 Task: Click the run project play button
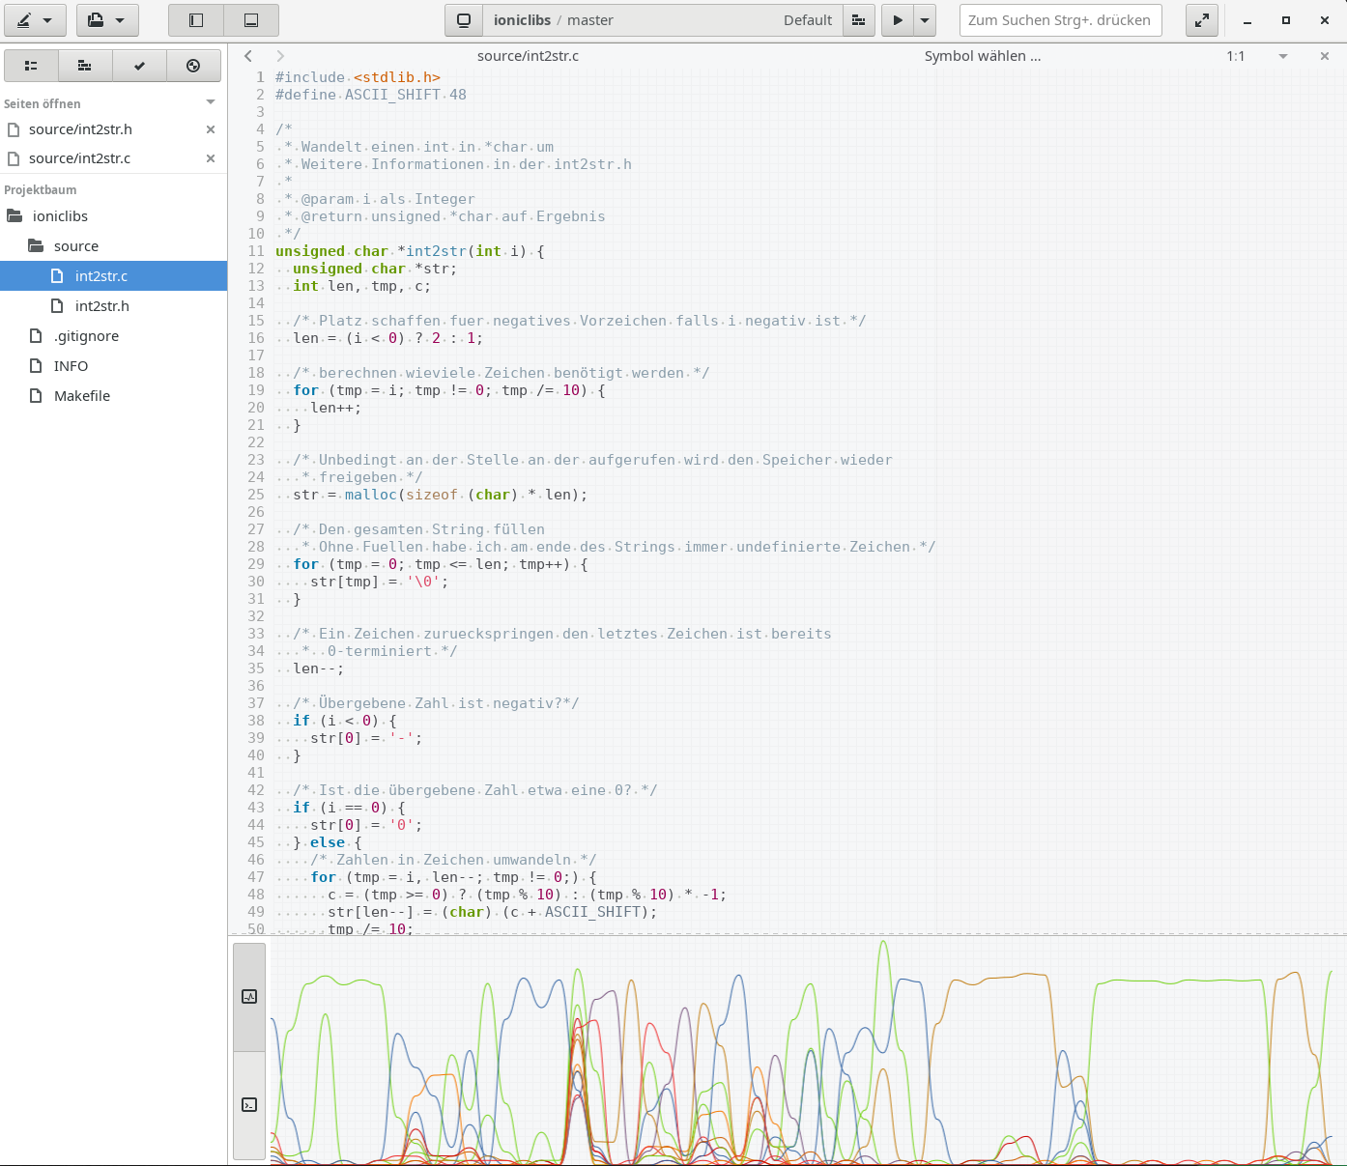[898, 20]
